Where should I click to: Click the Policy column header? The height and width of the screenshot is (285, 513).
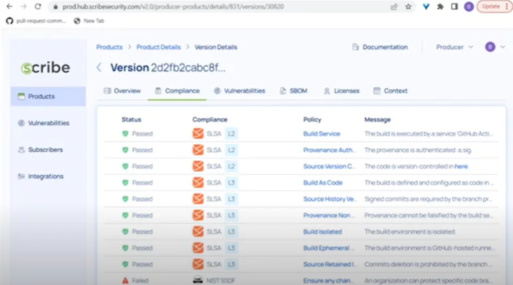pyautogui.click(x=312, y=119)
